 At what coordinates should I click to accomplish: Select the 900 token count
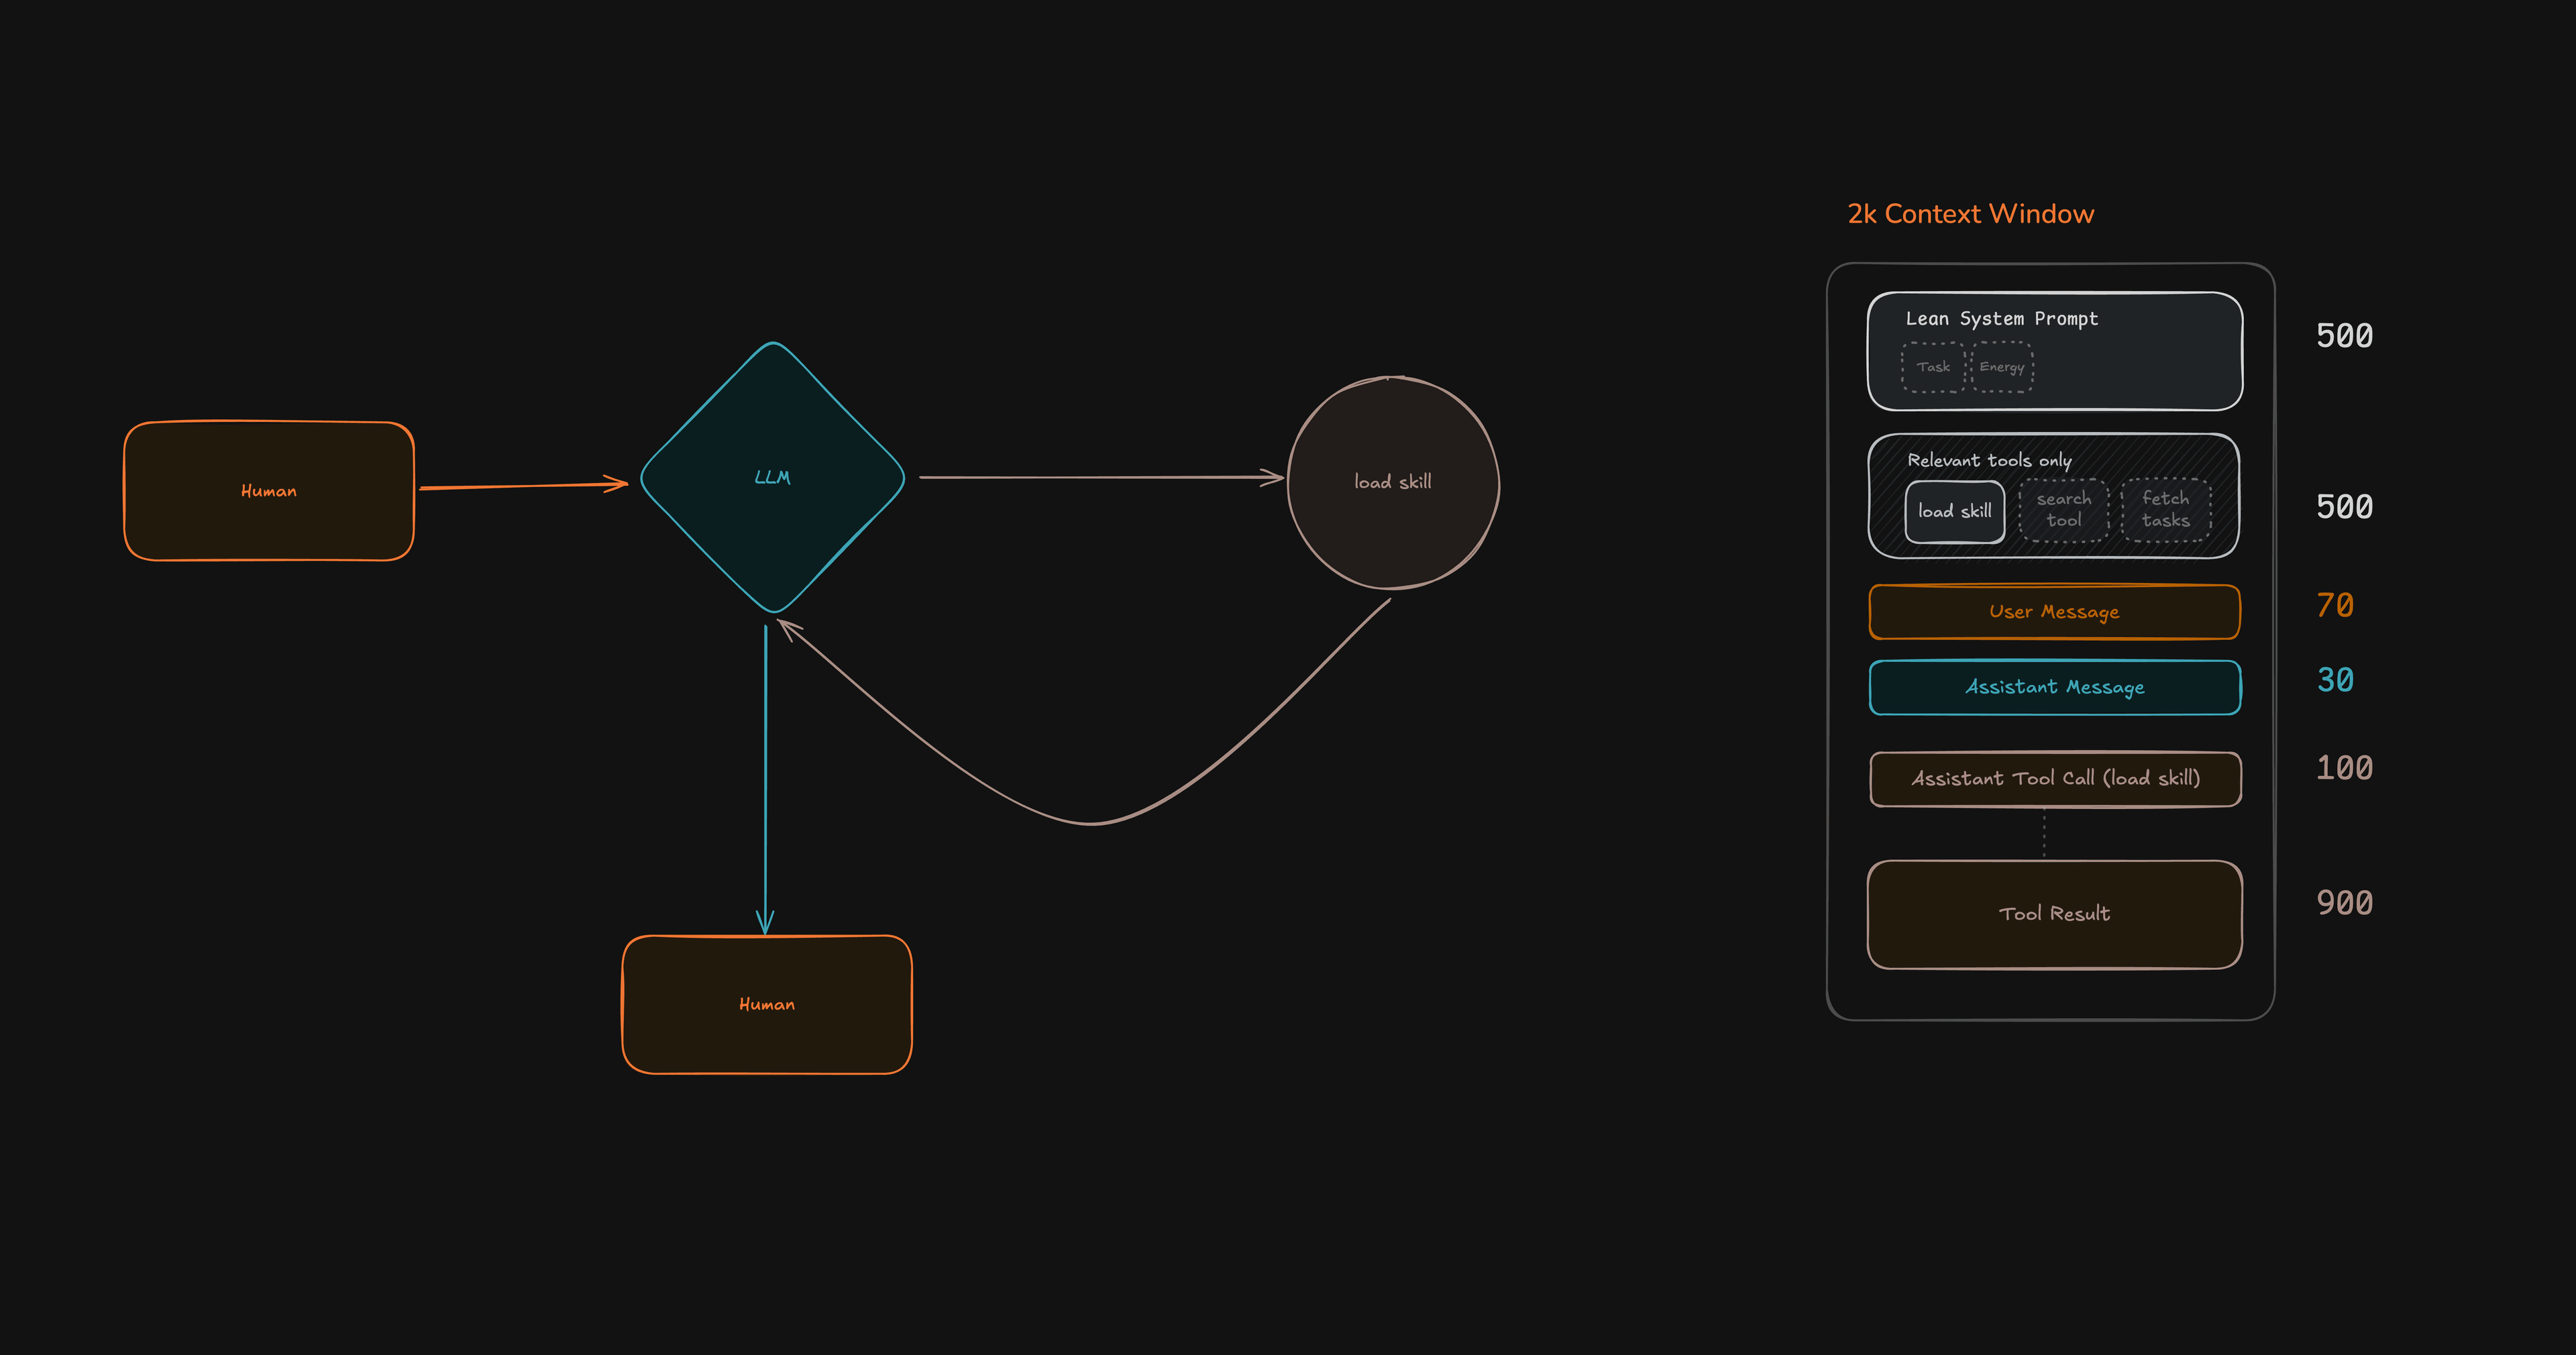point(2344,903)
